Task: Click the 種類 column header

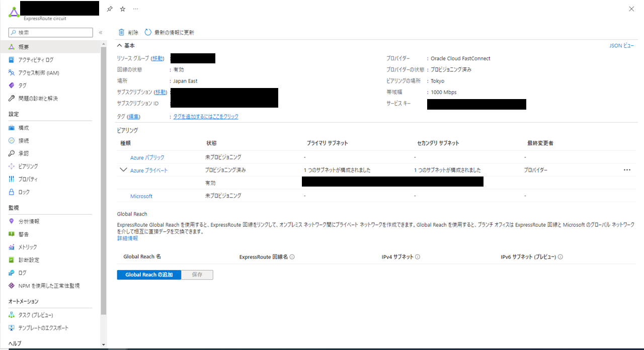Action: pyautogui.click(x=126, y=143)
